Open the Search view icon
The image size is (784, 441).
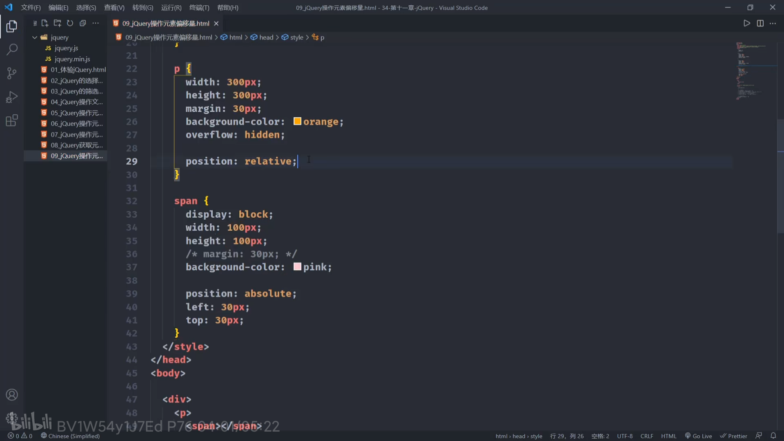click(12, 50)
